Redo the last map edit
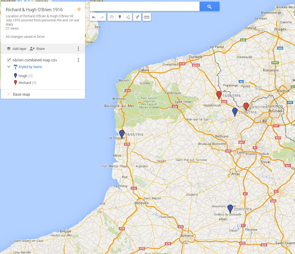Image resolution: width=295 pixels, height=254 pixels. tap(102, 17)
